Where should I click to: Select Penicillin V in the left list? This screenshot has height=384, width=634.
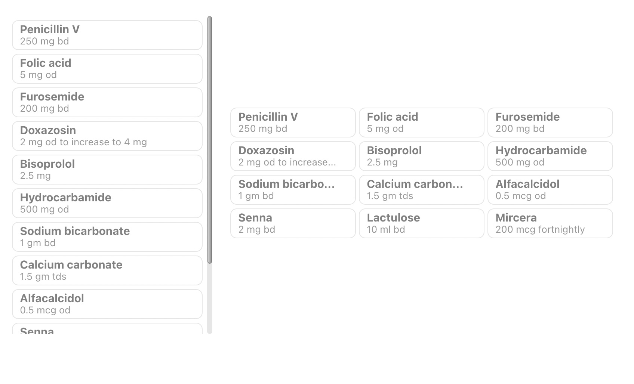click(107, 35)
